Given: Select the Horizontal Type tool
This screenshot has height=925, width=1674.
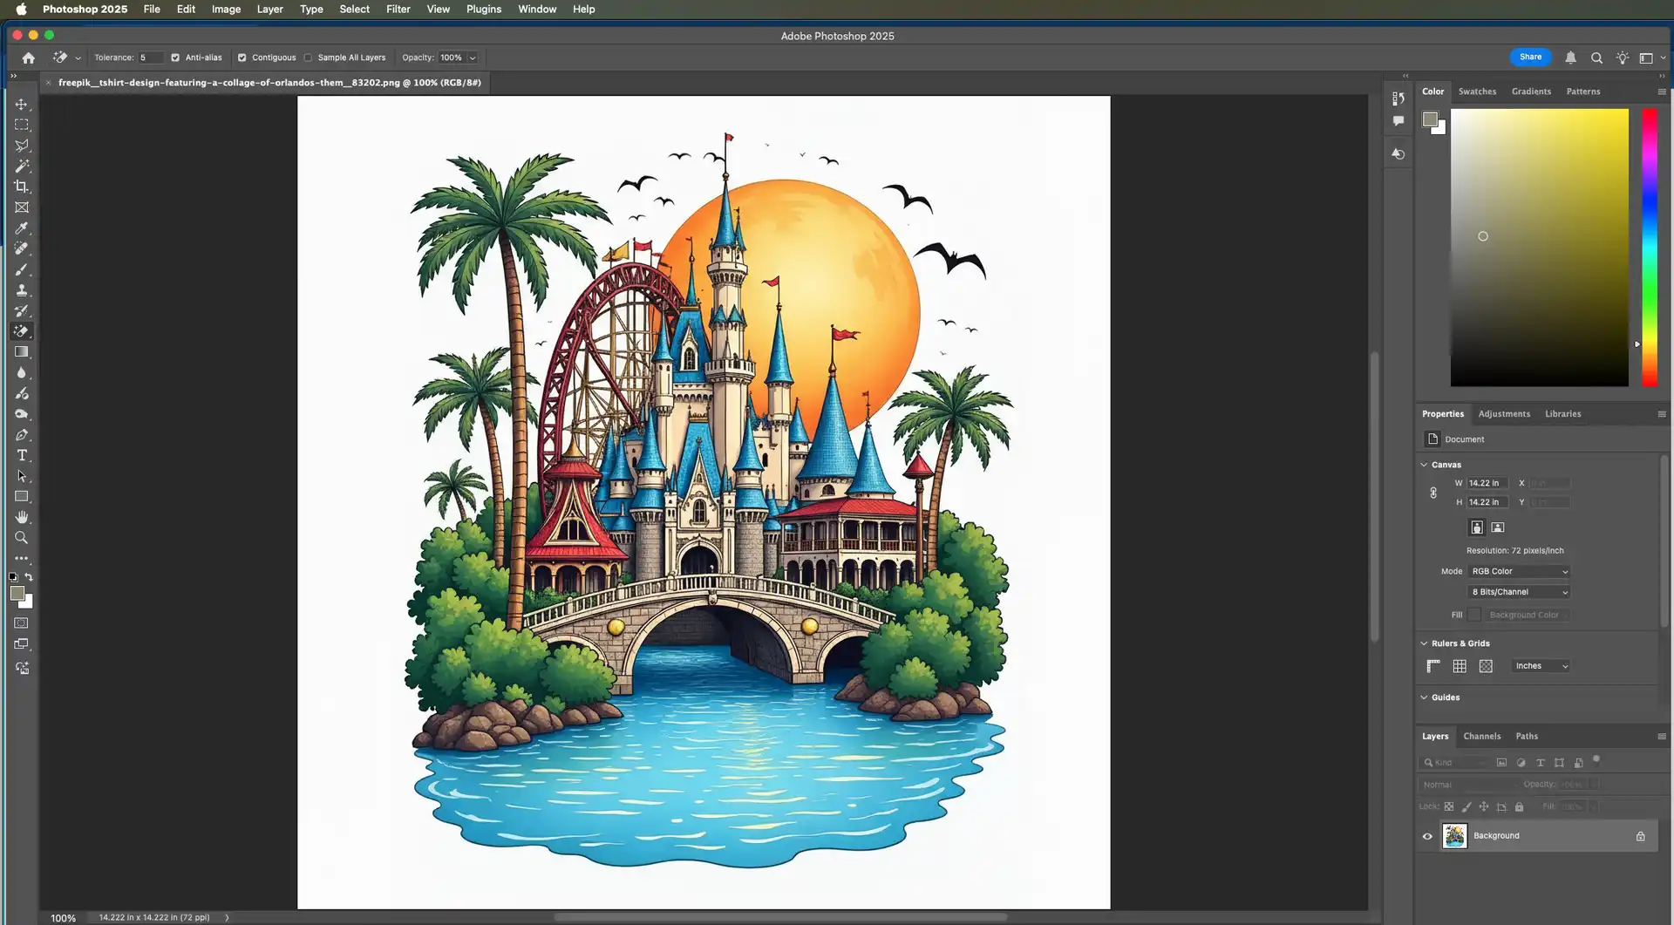Looking at the screenshot, I should tap(22, 456).
